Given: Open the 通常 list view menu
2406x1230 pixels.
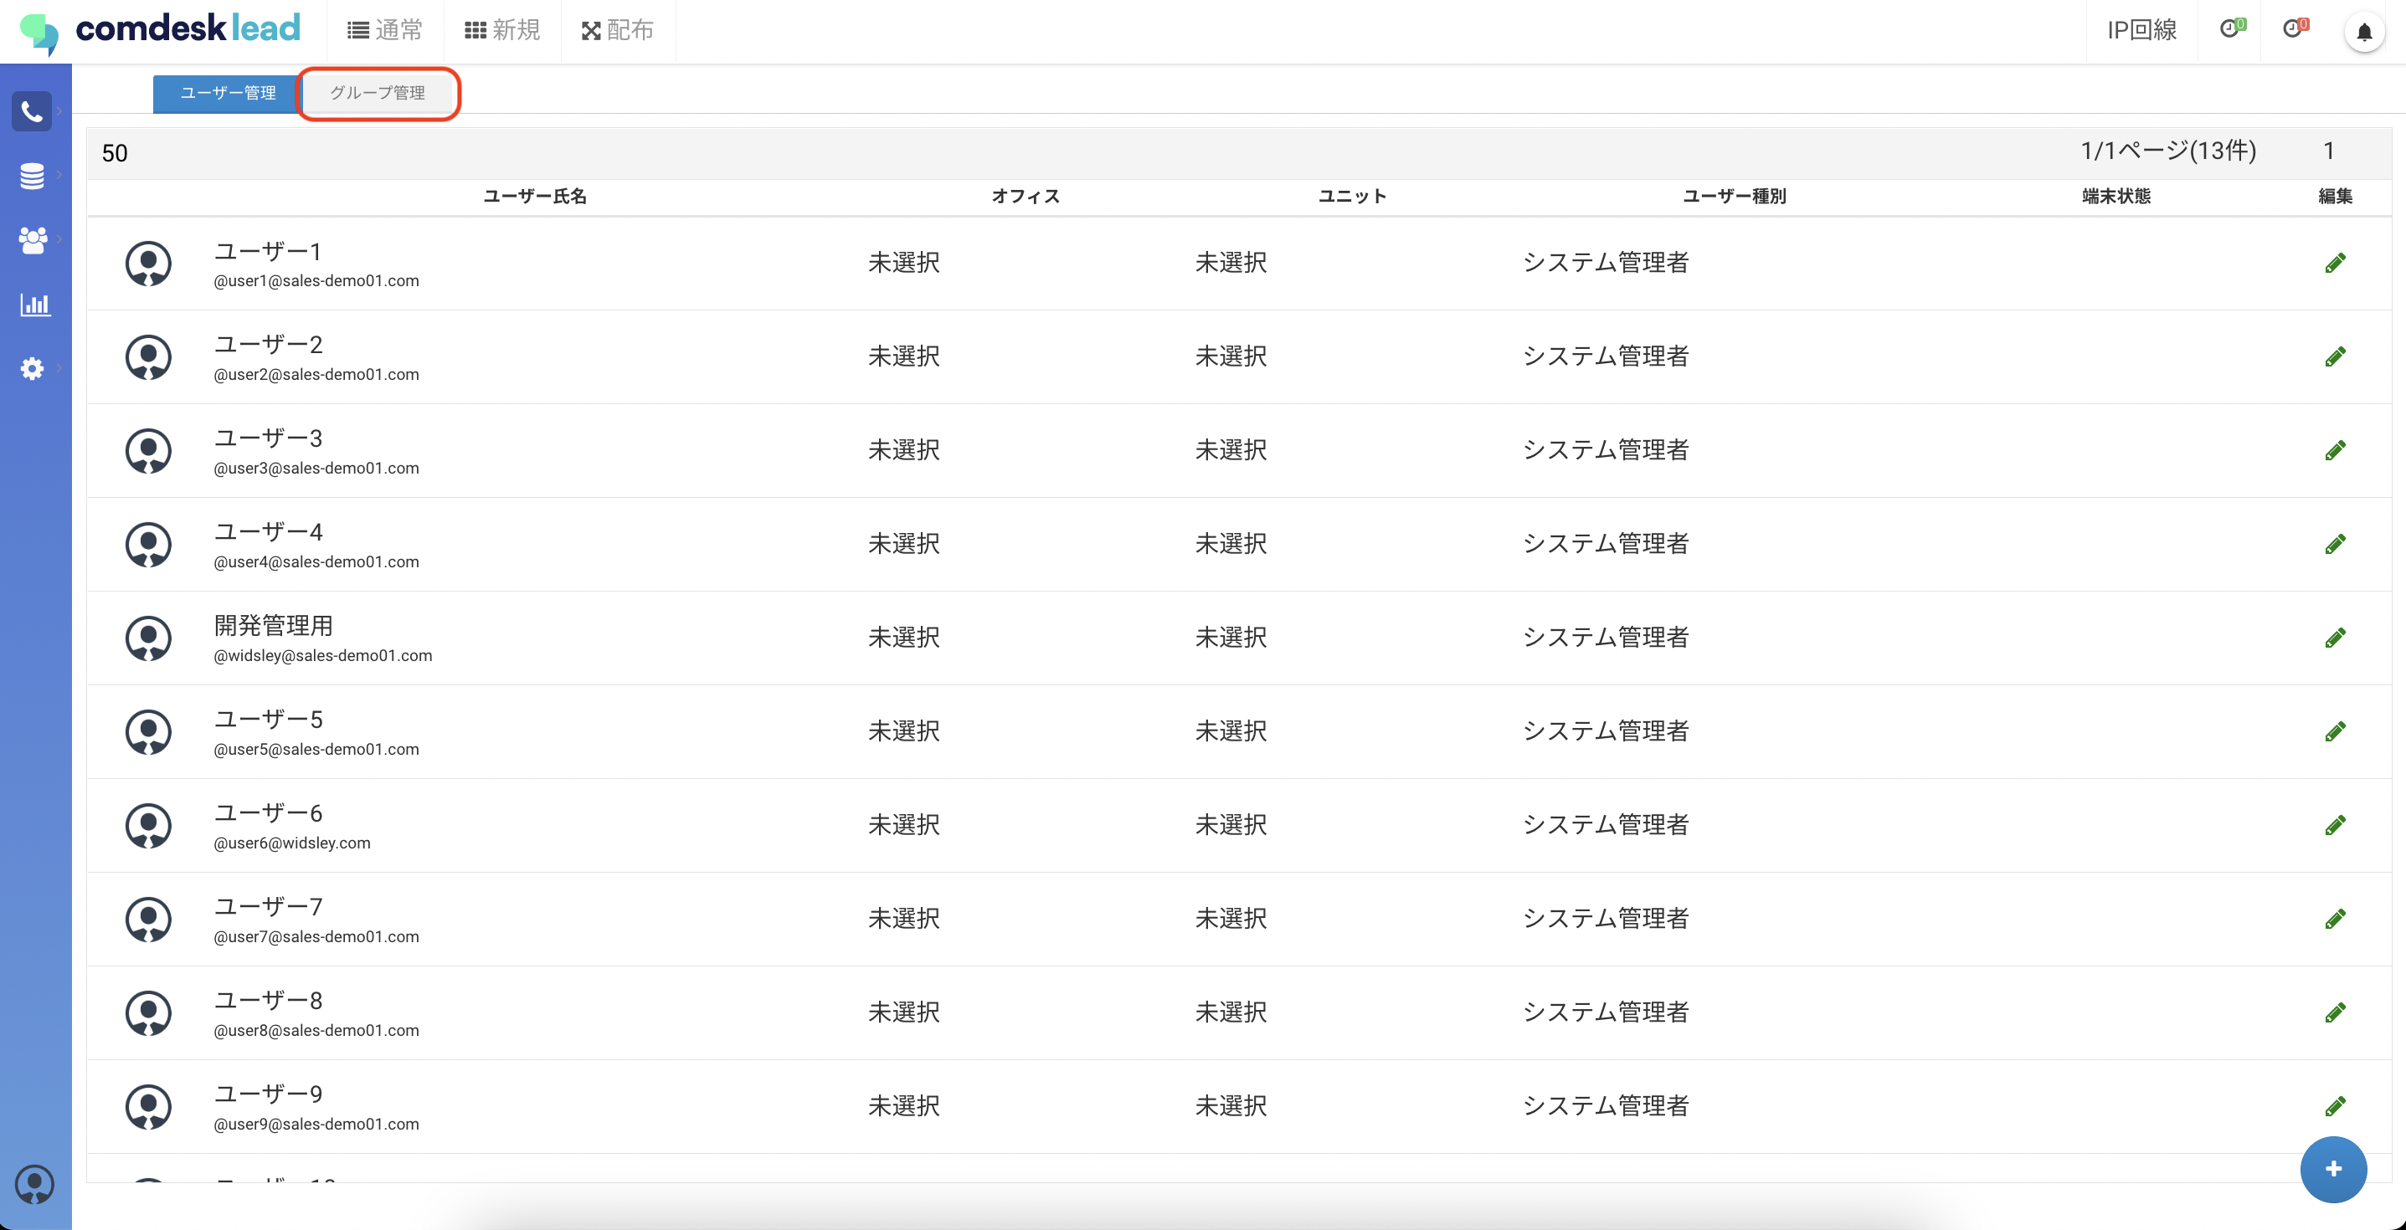Looking at the screenshot, I should click(x=385, y=31).
